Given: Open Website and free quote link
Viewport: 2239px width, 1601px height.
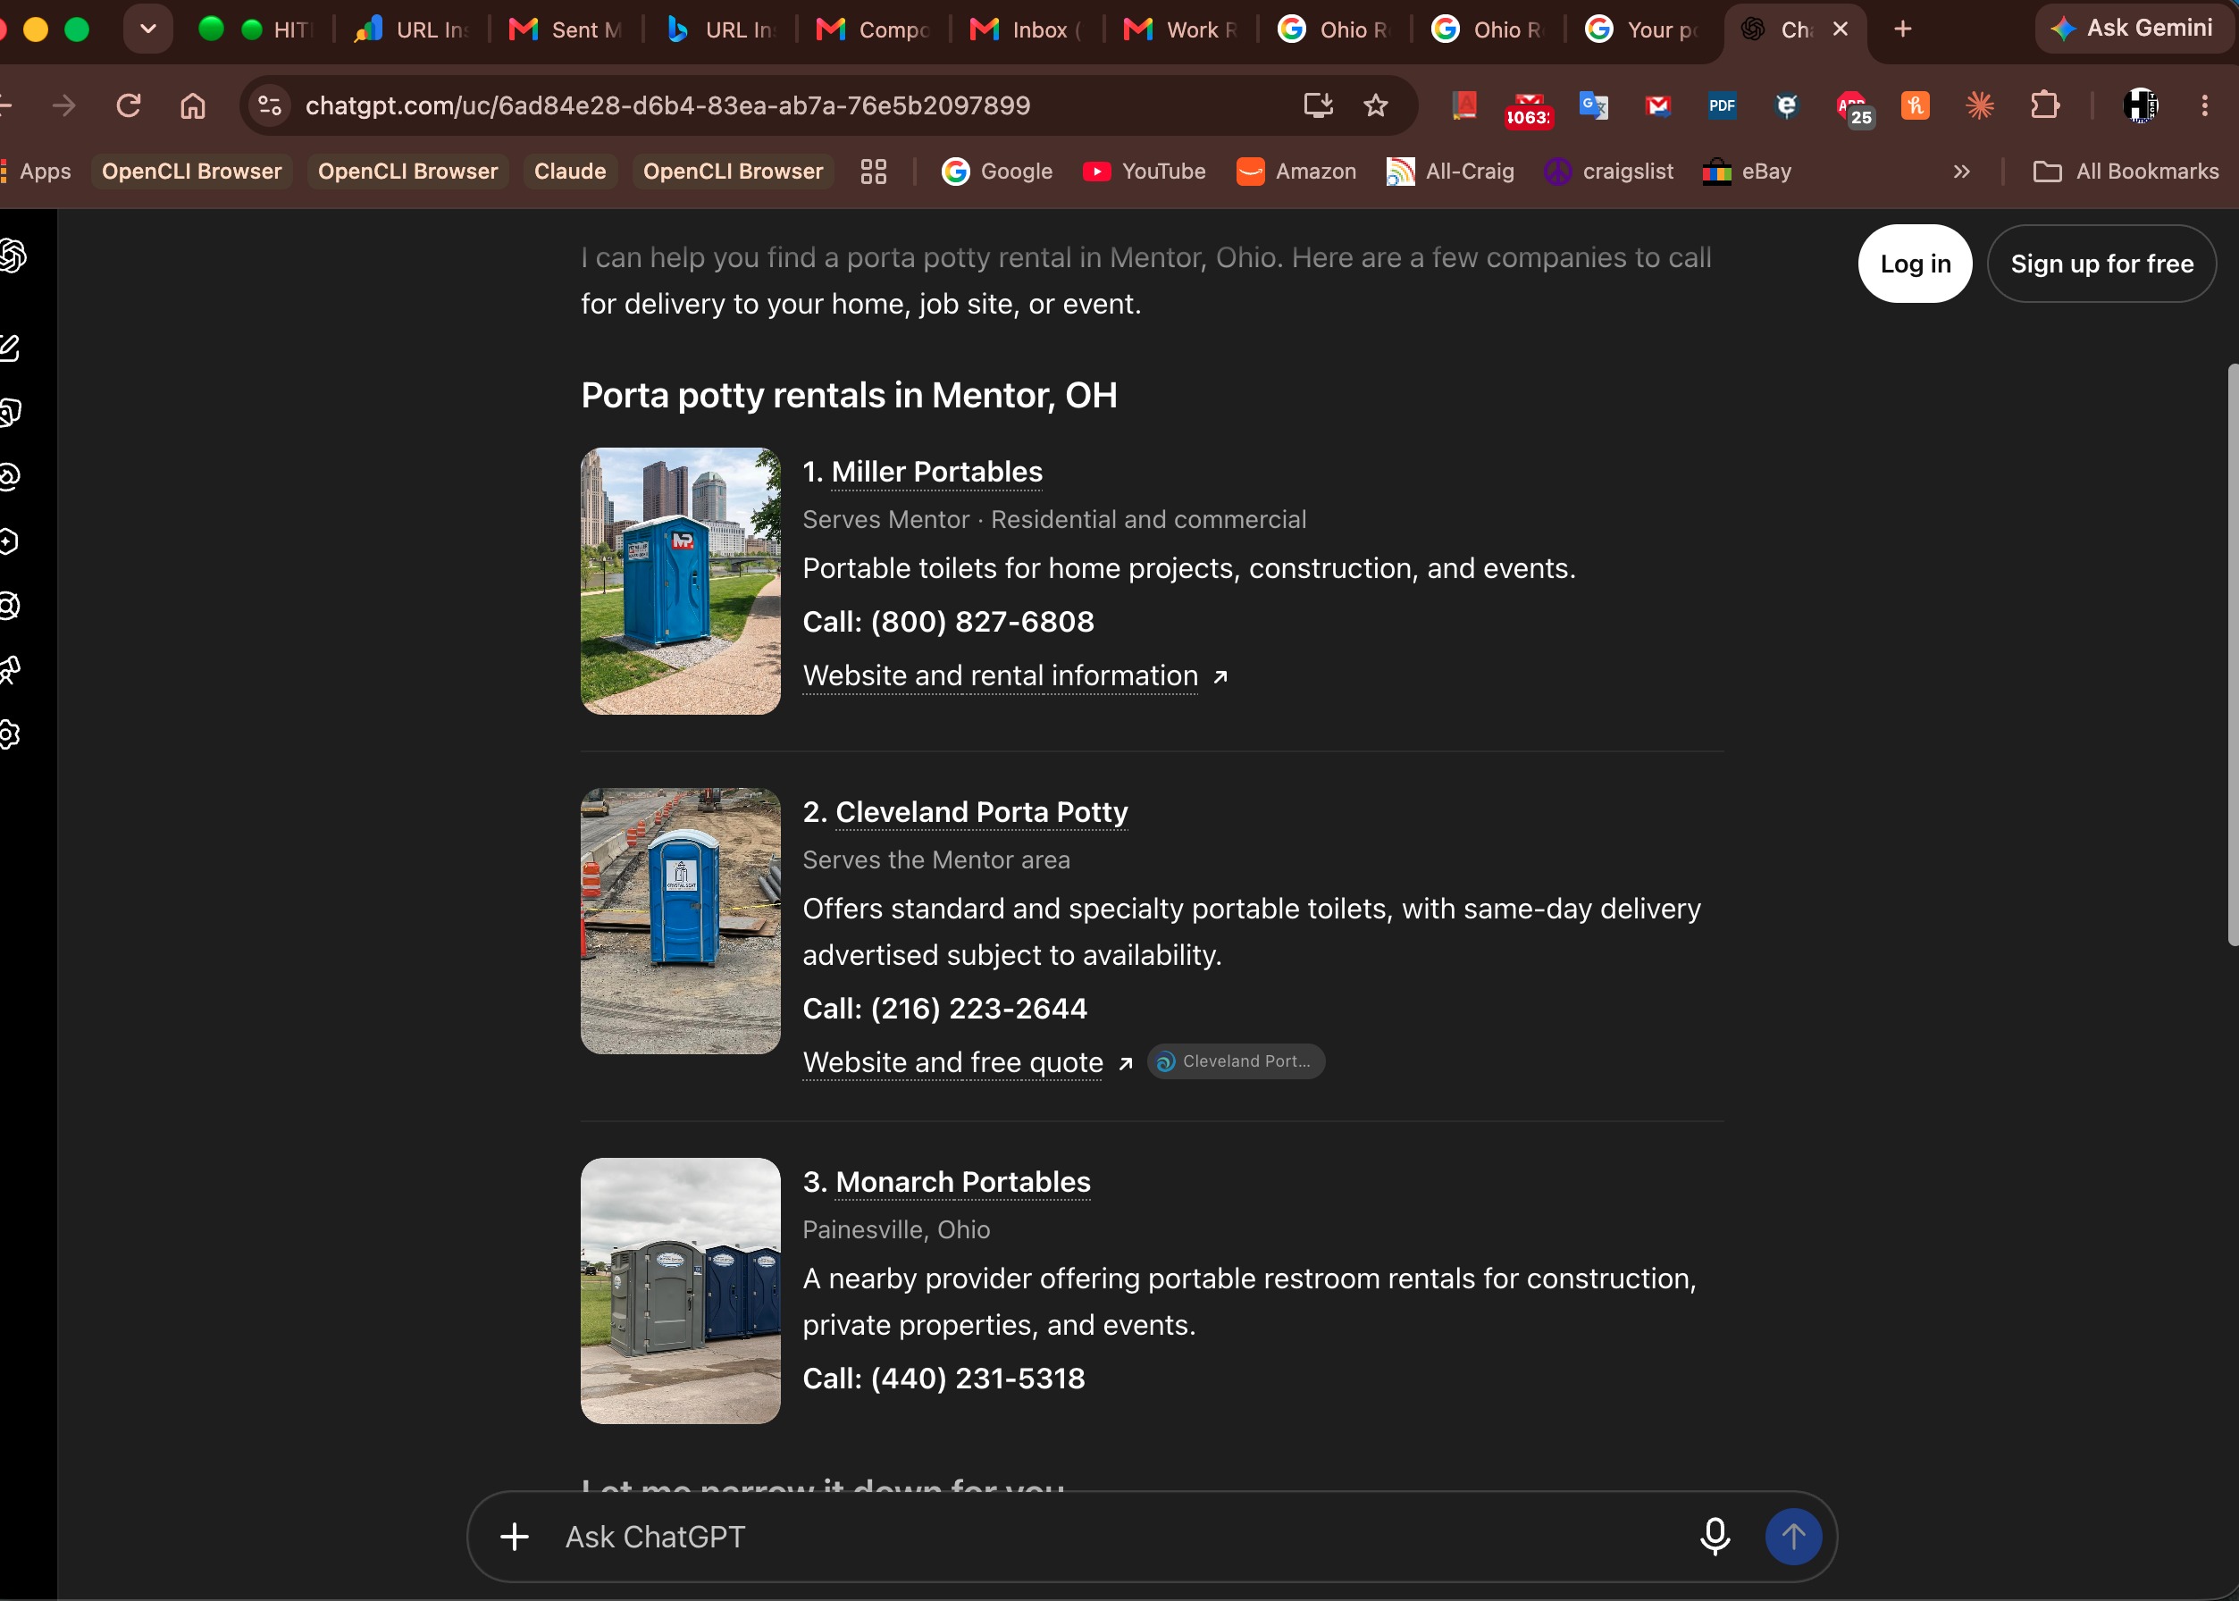Looking at the screenshot, I should coord(969,1061).
